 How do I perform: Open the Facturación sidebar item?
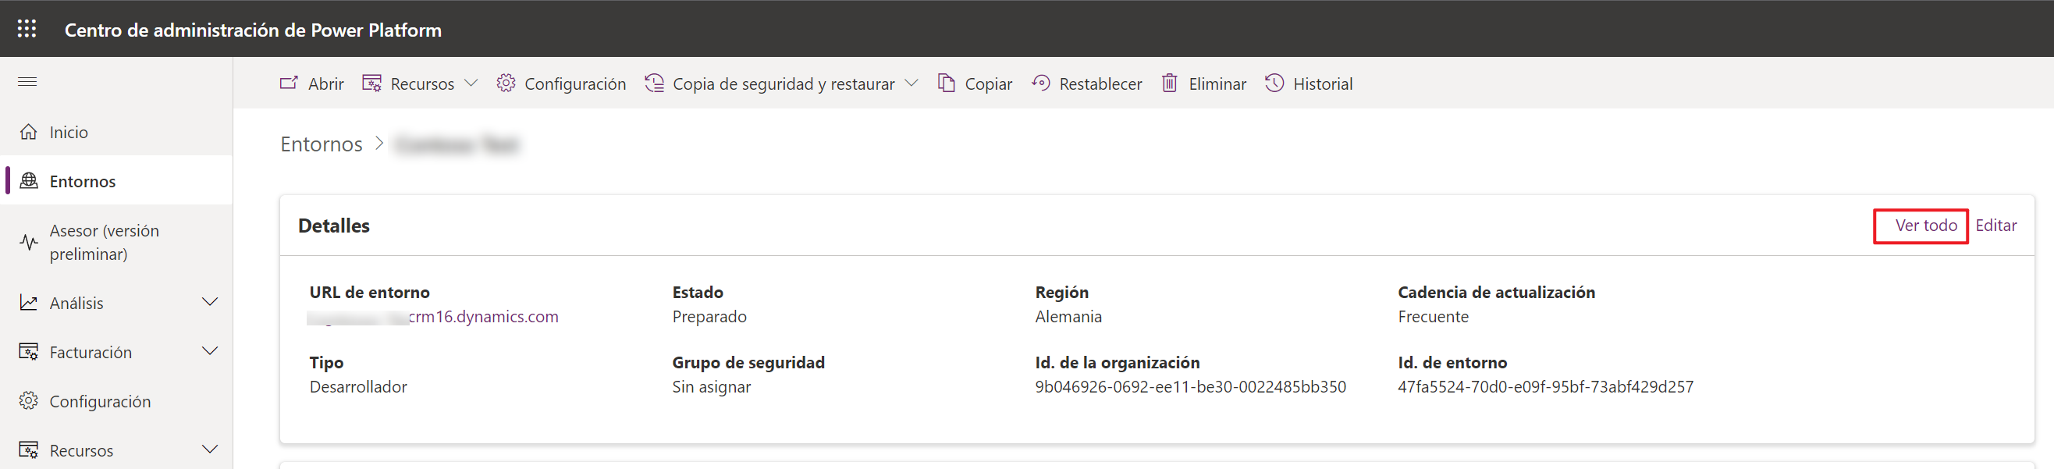coord(116,352)
